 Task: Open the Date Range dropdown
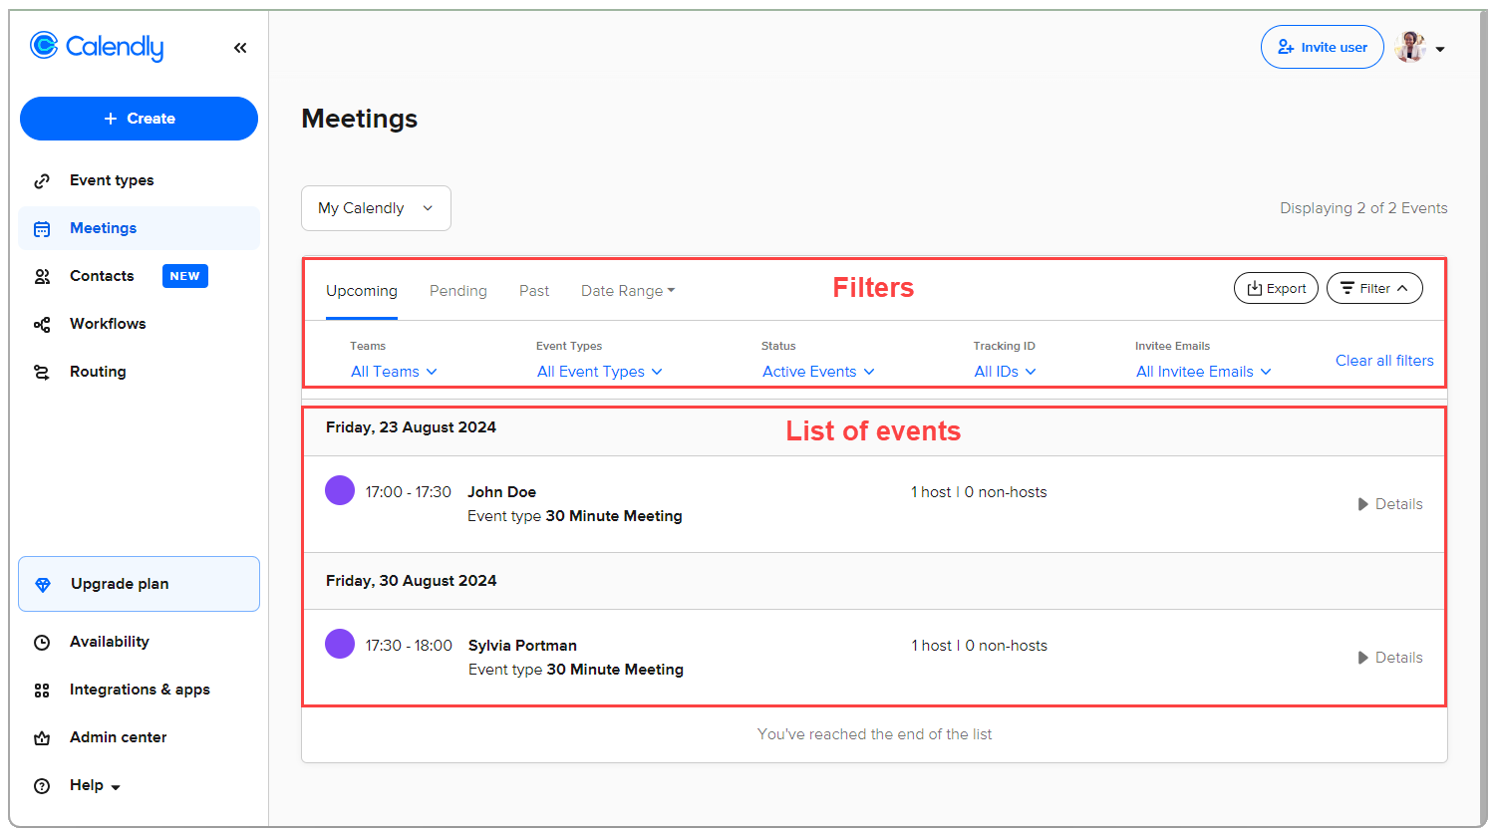pos(628,291)
